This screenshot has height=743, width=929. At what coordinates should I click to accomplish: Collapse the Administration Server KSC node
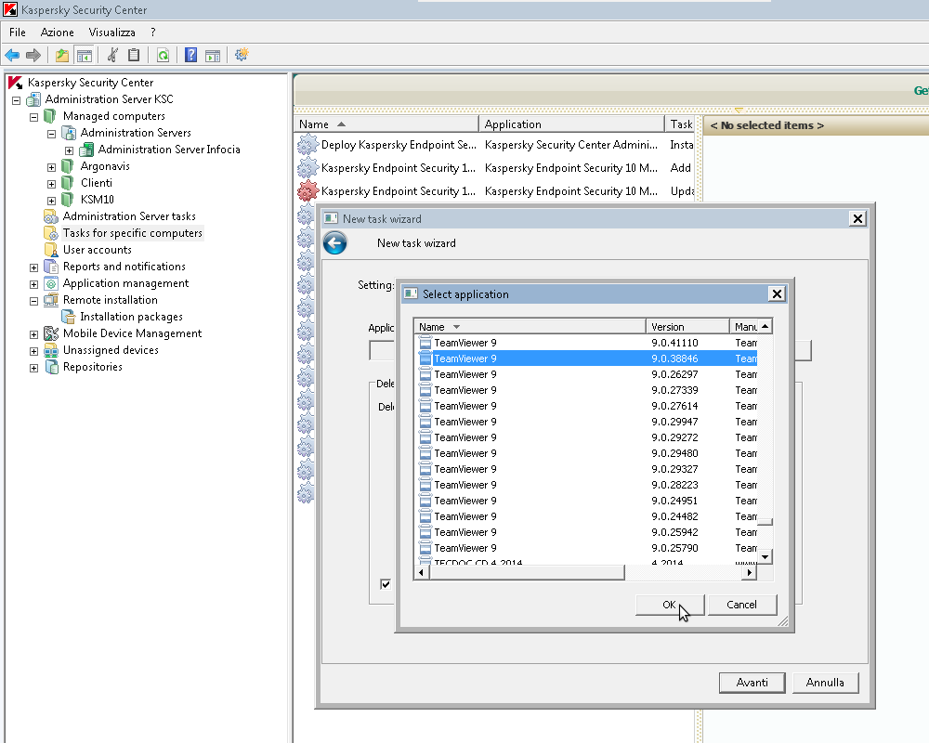[17, 100]
